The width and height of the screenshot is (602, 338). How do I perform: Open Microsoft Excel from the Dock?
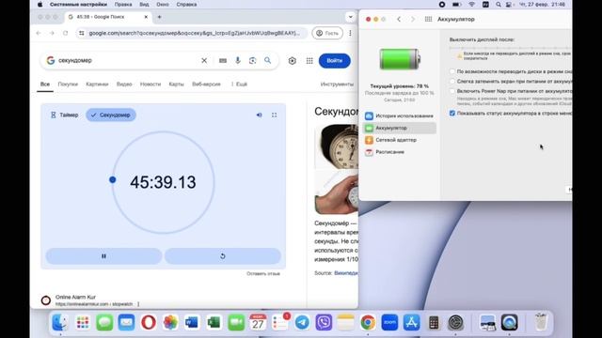214,322
